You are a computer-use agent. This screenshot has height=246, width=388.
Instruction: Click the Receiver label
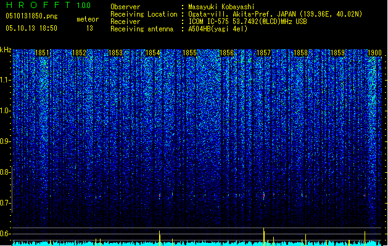tap(125, 22)
